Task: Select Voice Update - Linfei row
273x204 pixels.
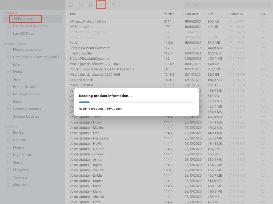Action: click(x=169, y=202)
